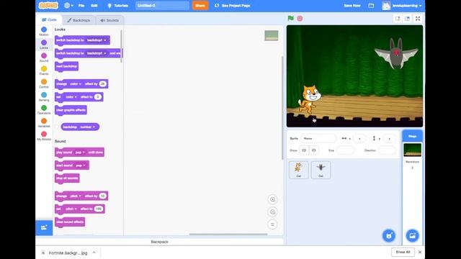The width and height of the screenshot is (461, 259).
Task: Open the Backpack panel
Action: point(159,242)
